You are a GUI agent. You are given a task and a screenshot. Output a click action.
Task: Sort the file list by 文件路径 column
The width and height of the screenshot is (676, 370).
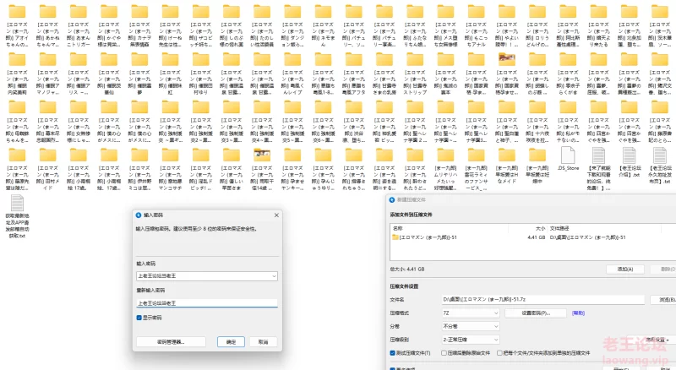click(559, 229)
